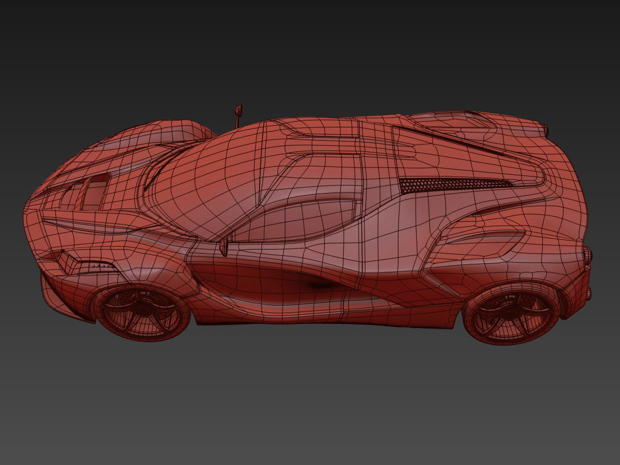
Task: Select the side window glass
Action: tap(293, 221)
